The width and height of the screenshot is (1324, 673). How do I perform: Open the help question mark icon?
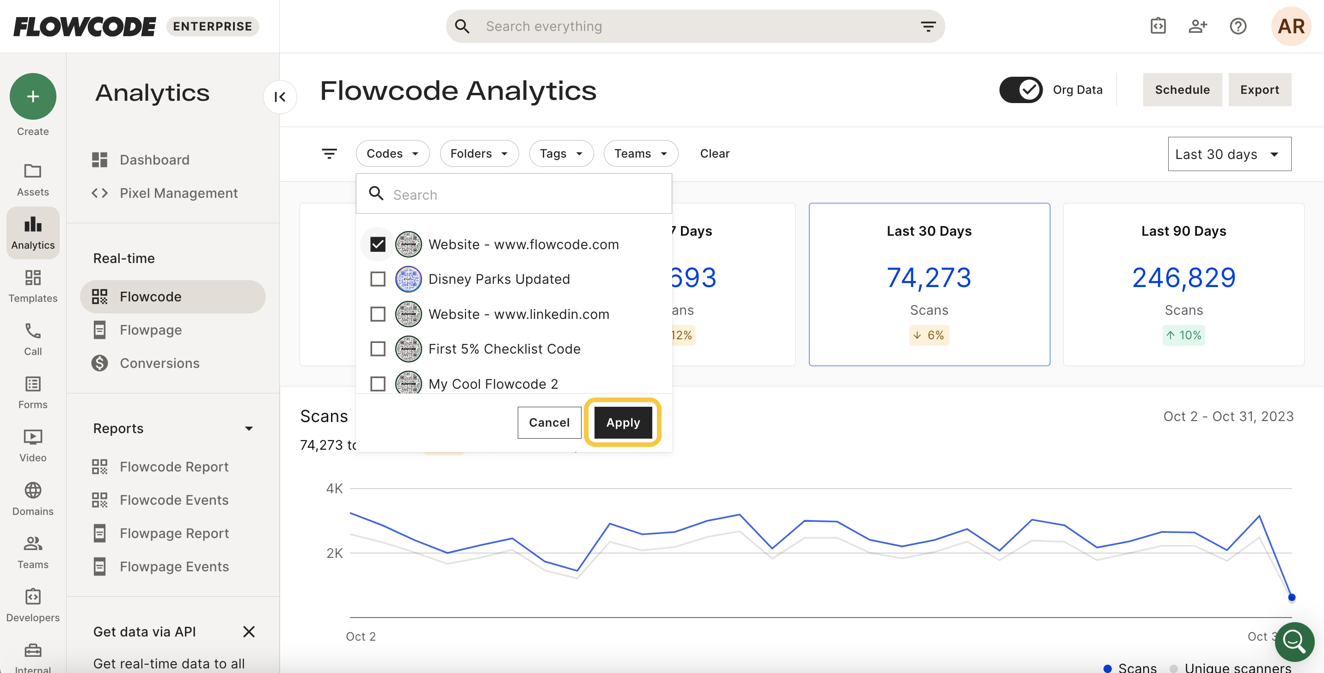pyautogui.click(x=1238, y=26)
